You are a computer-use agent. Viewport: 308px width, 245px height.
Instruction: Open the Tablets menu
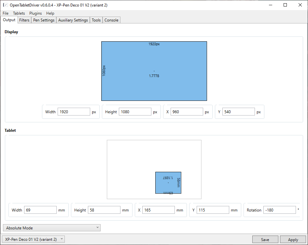coord(19,13)
